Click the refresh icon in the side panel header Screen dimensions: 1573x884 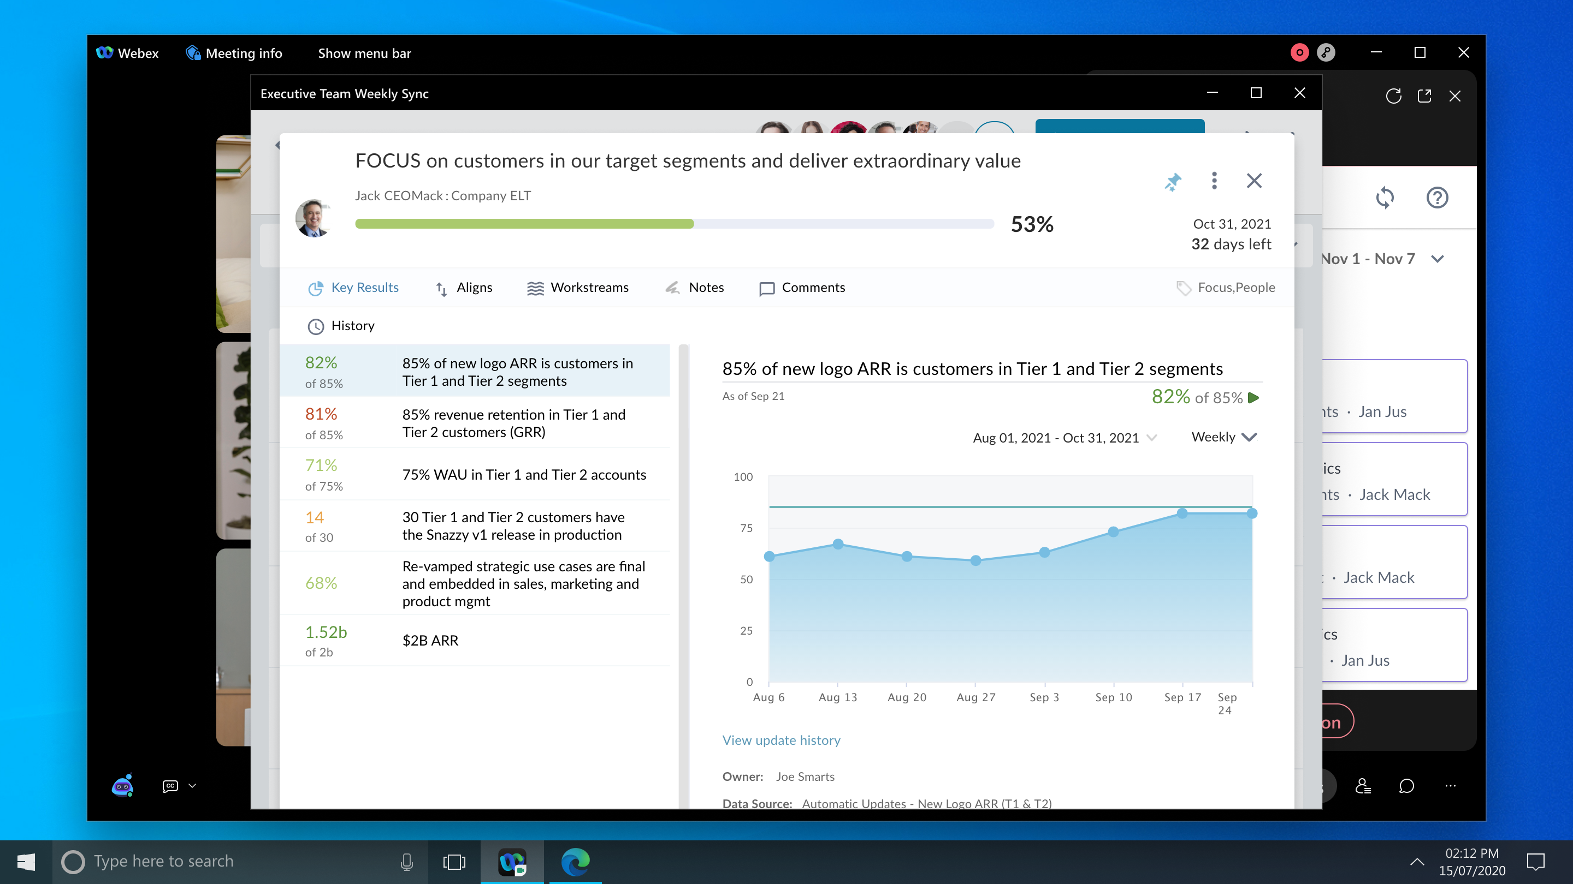pos(1393,96)
